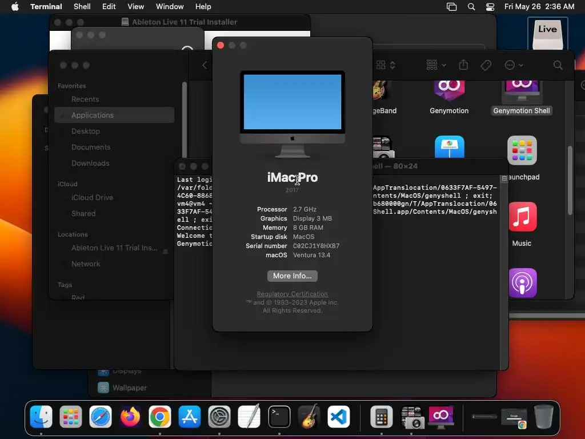
Task: Open the Apple menu
Action: click(15, 7)
